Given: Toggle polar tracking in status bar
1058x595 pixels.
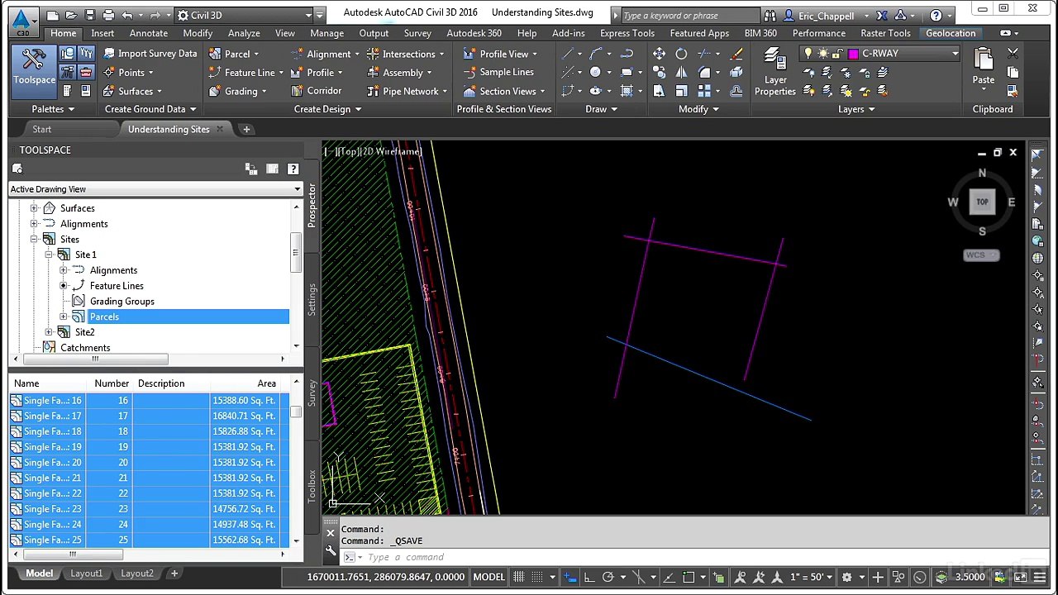Looking at the screenshot, I should click(x=608, y=577).
